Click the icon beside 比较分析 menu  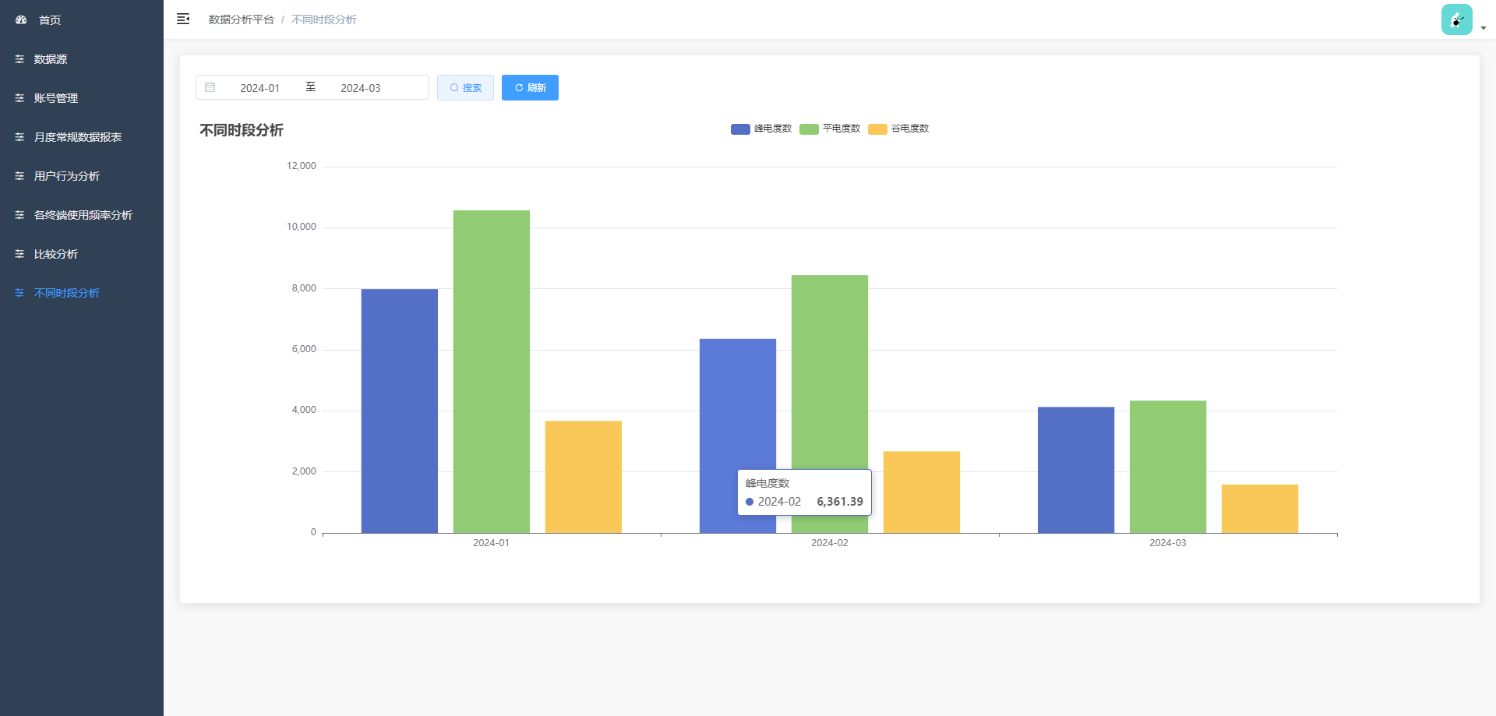point(19,254)
